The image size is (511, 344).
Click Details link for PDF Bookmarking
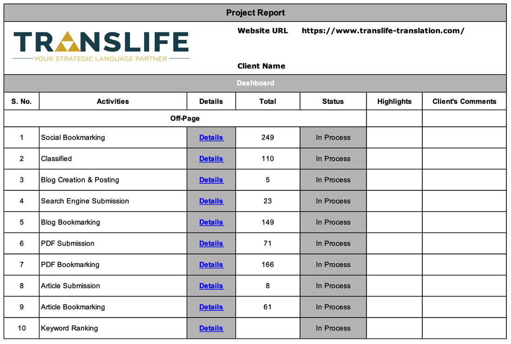211,265
